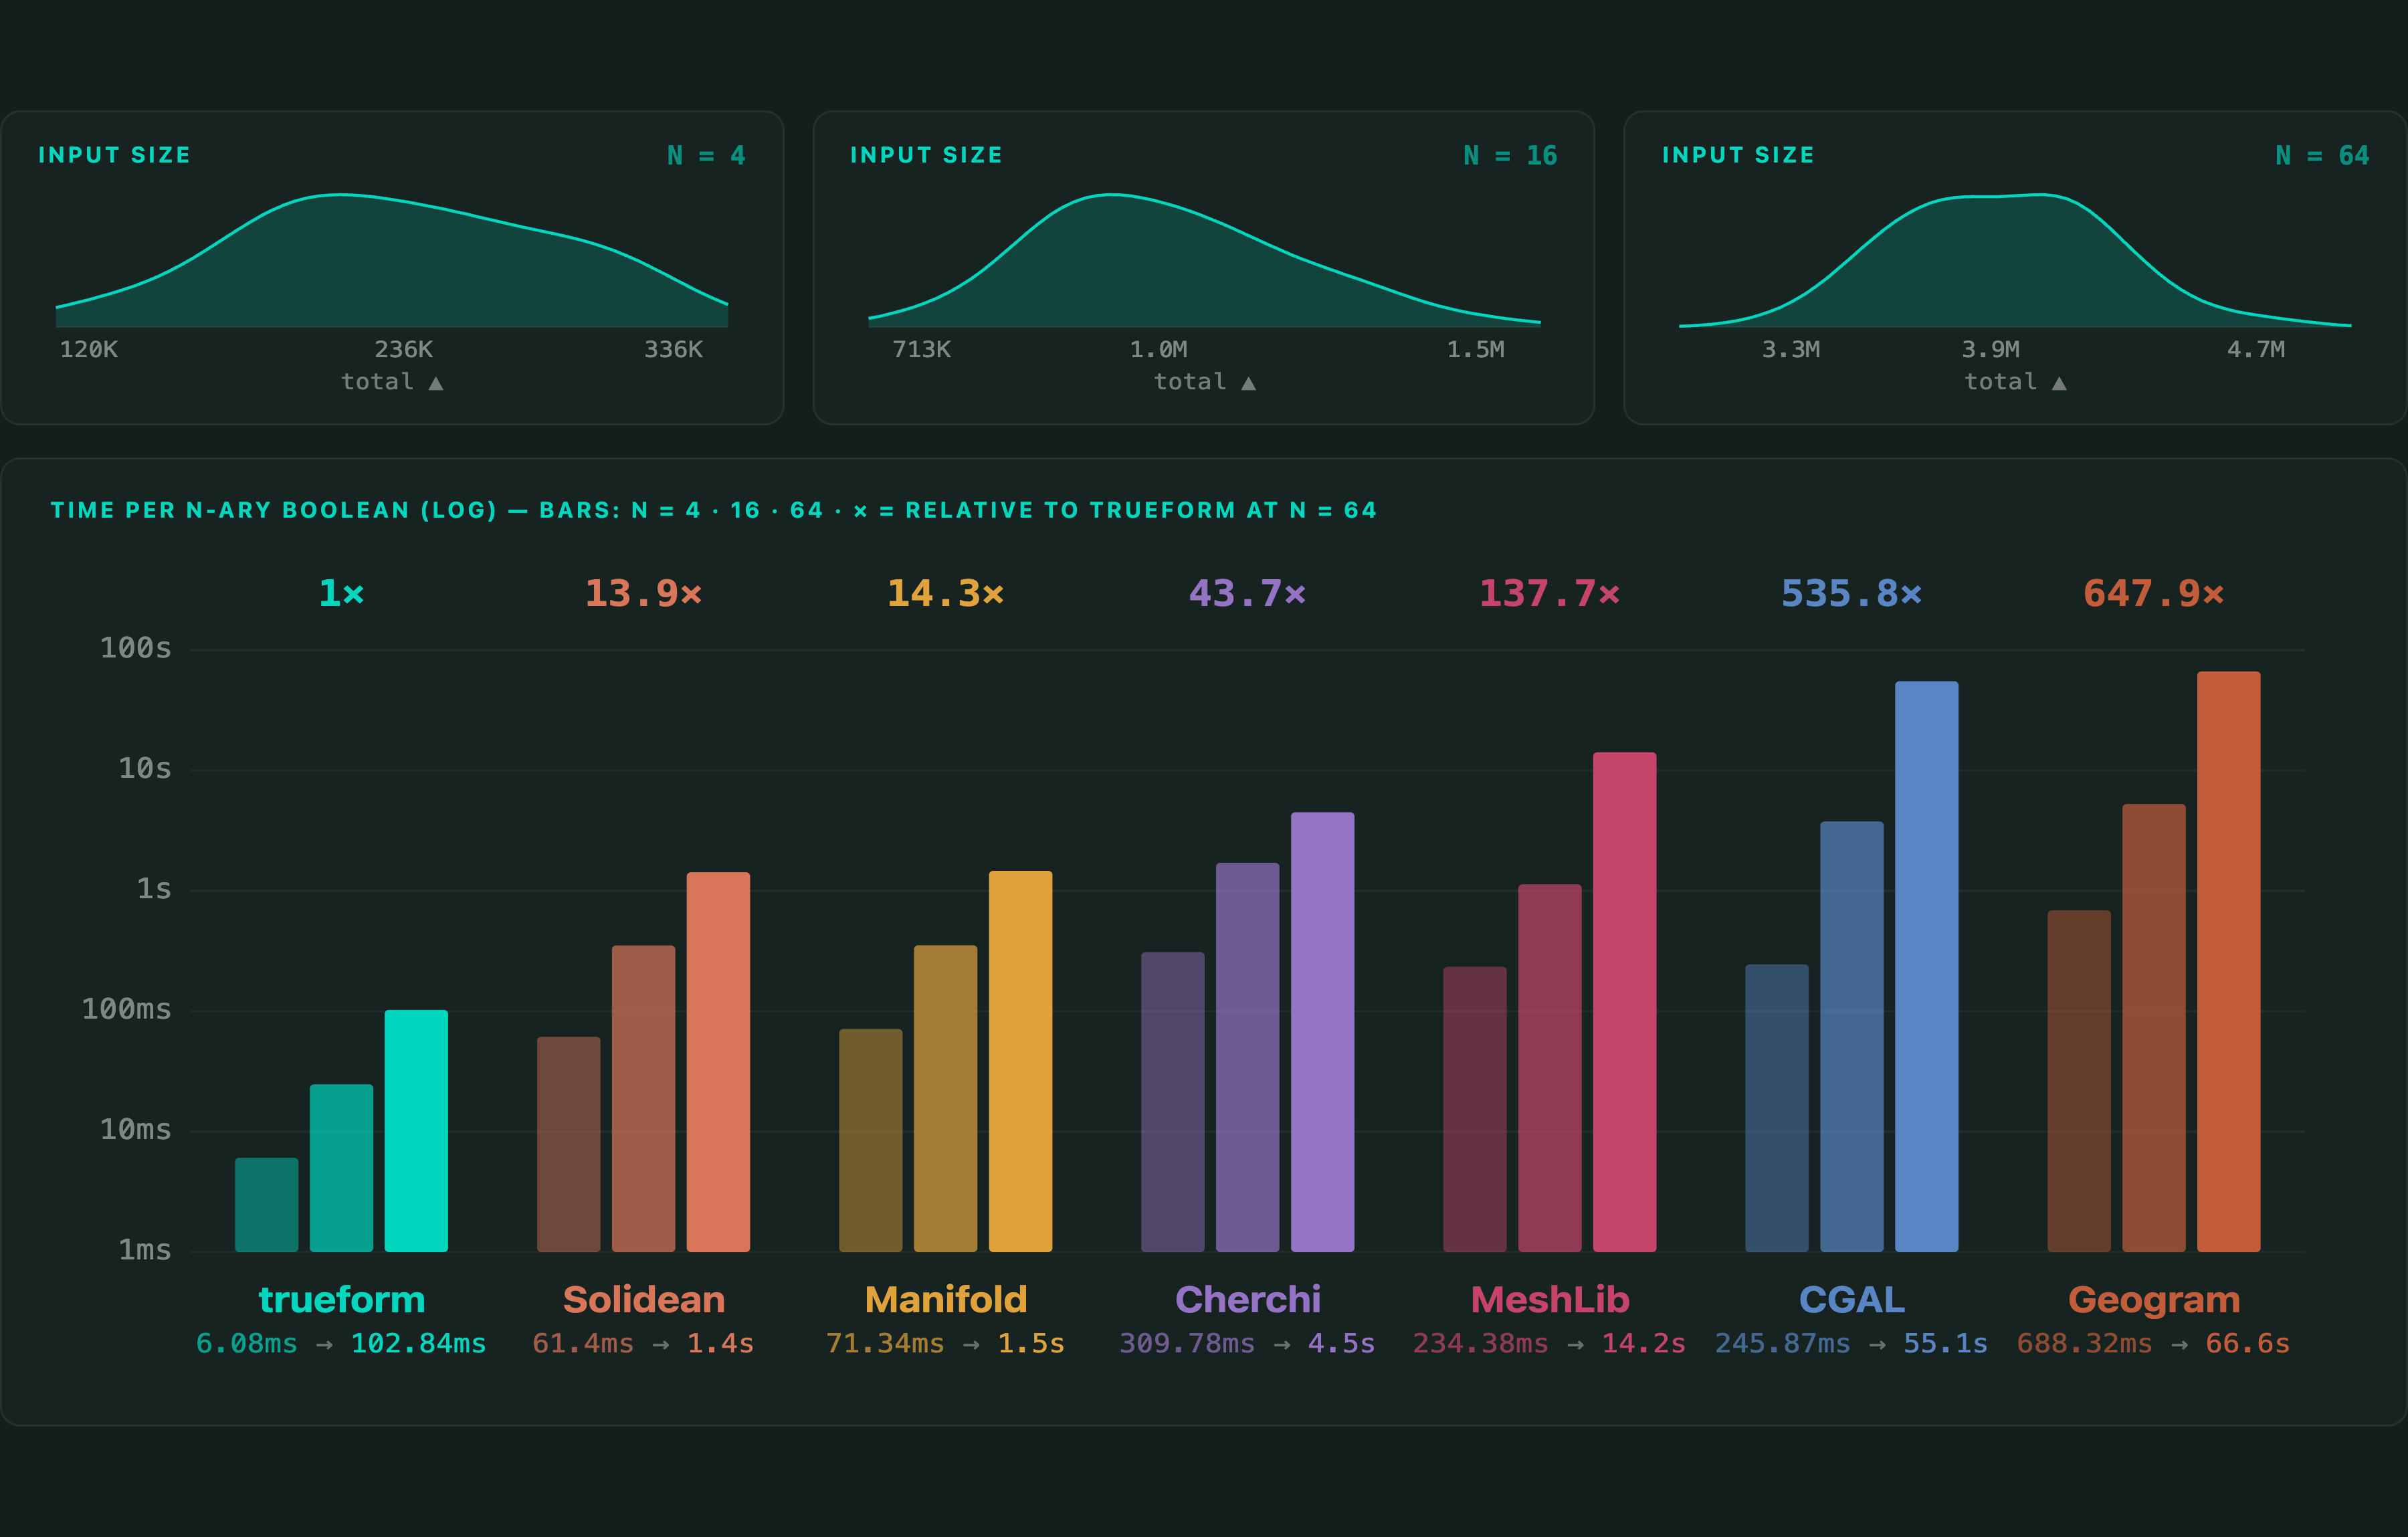2408x1537 pixels.
Task: Click the triangle marker beside total under N = 64
Action: pos(2059,383)
